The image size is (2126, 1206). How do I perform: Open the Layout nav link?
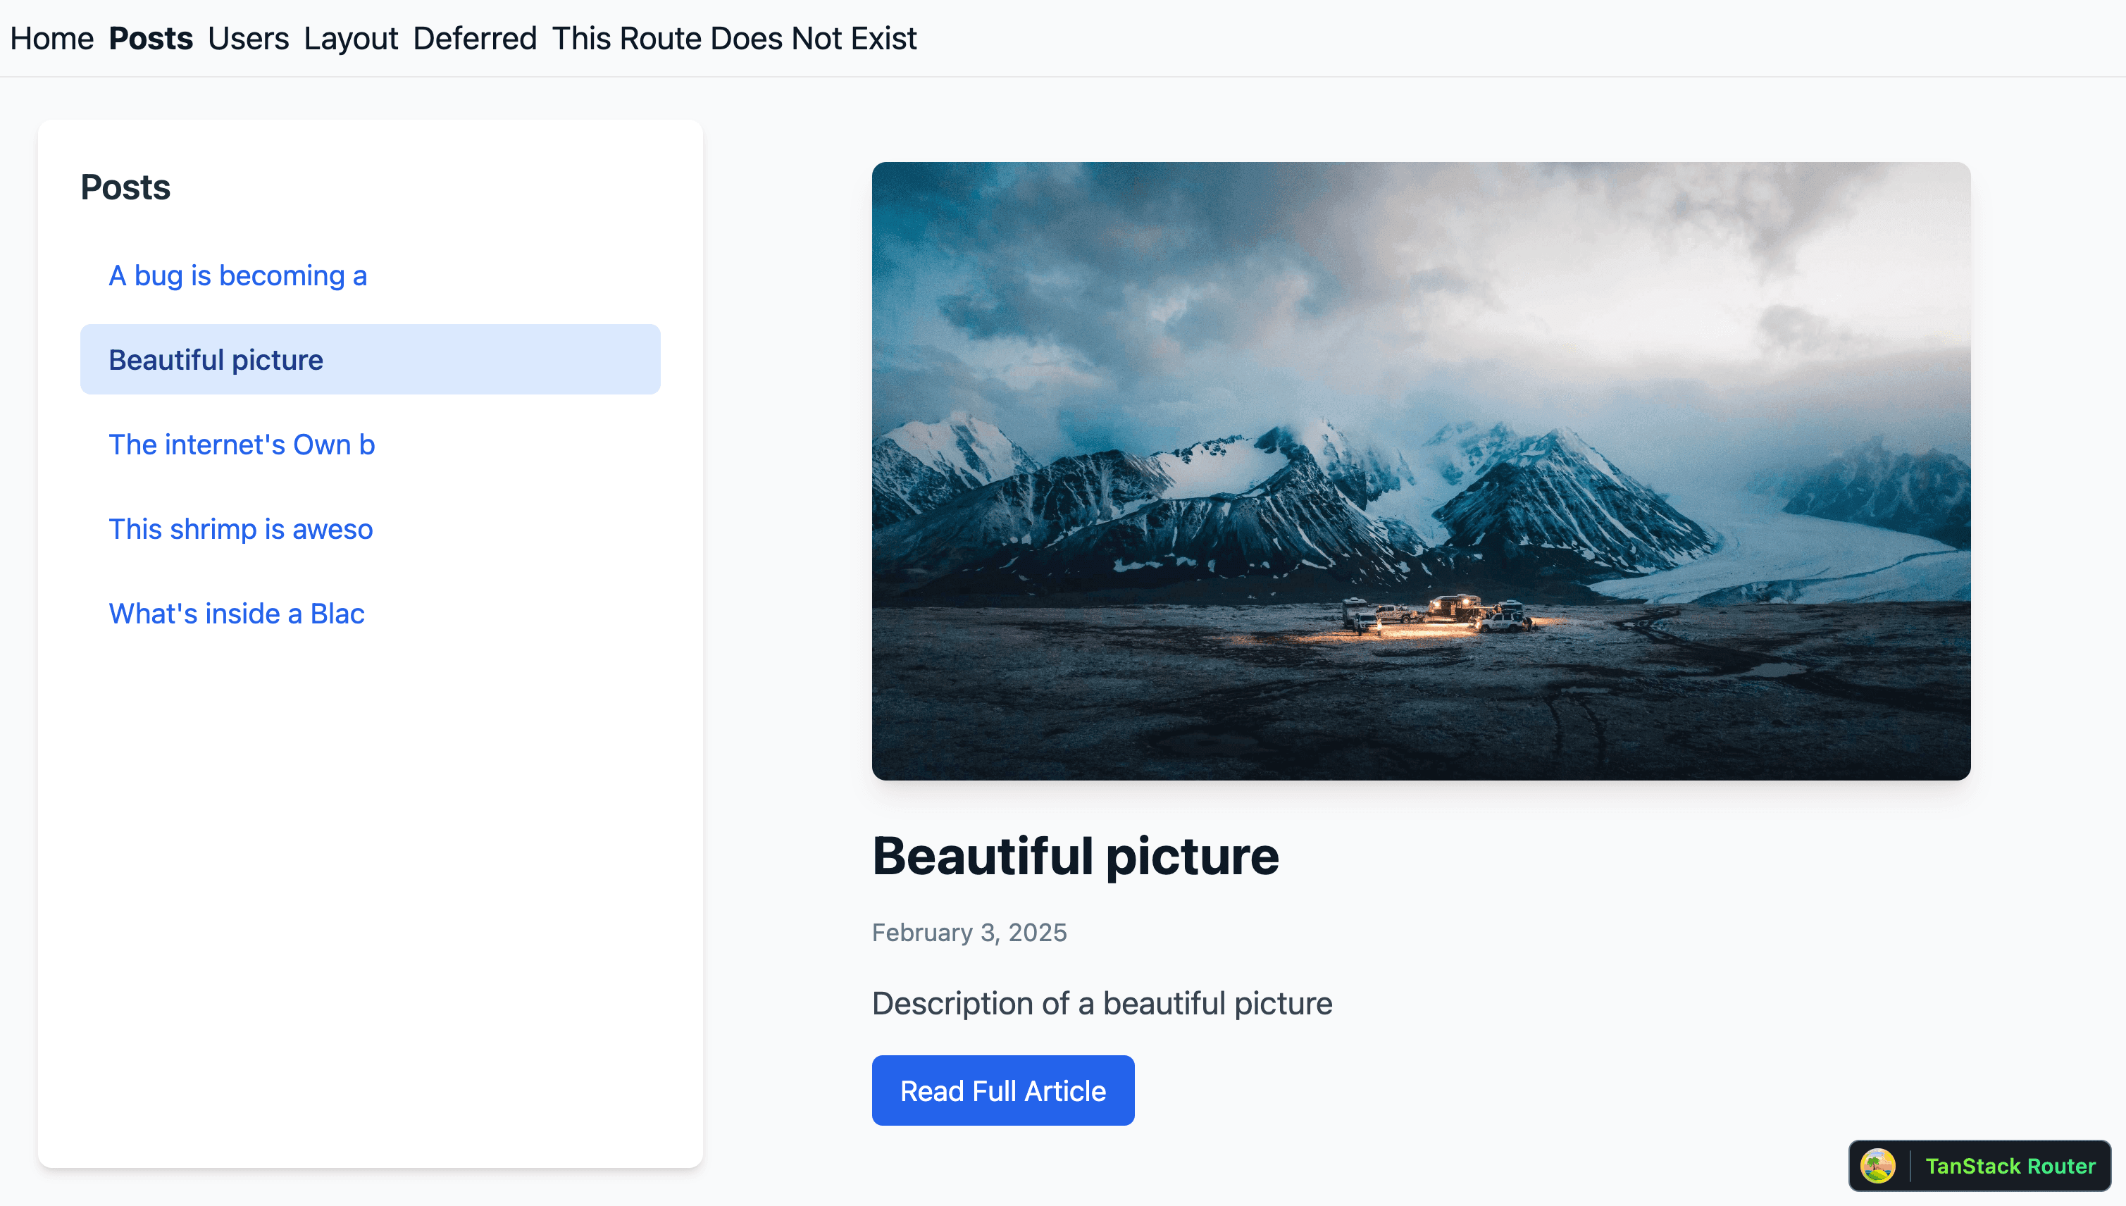click(351, 38)
